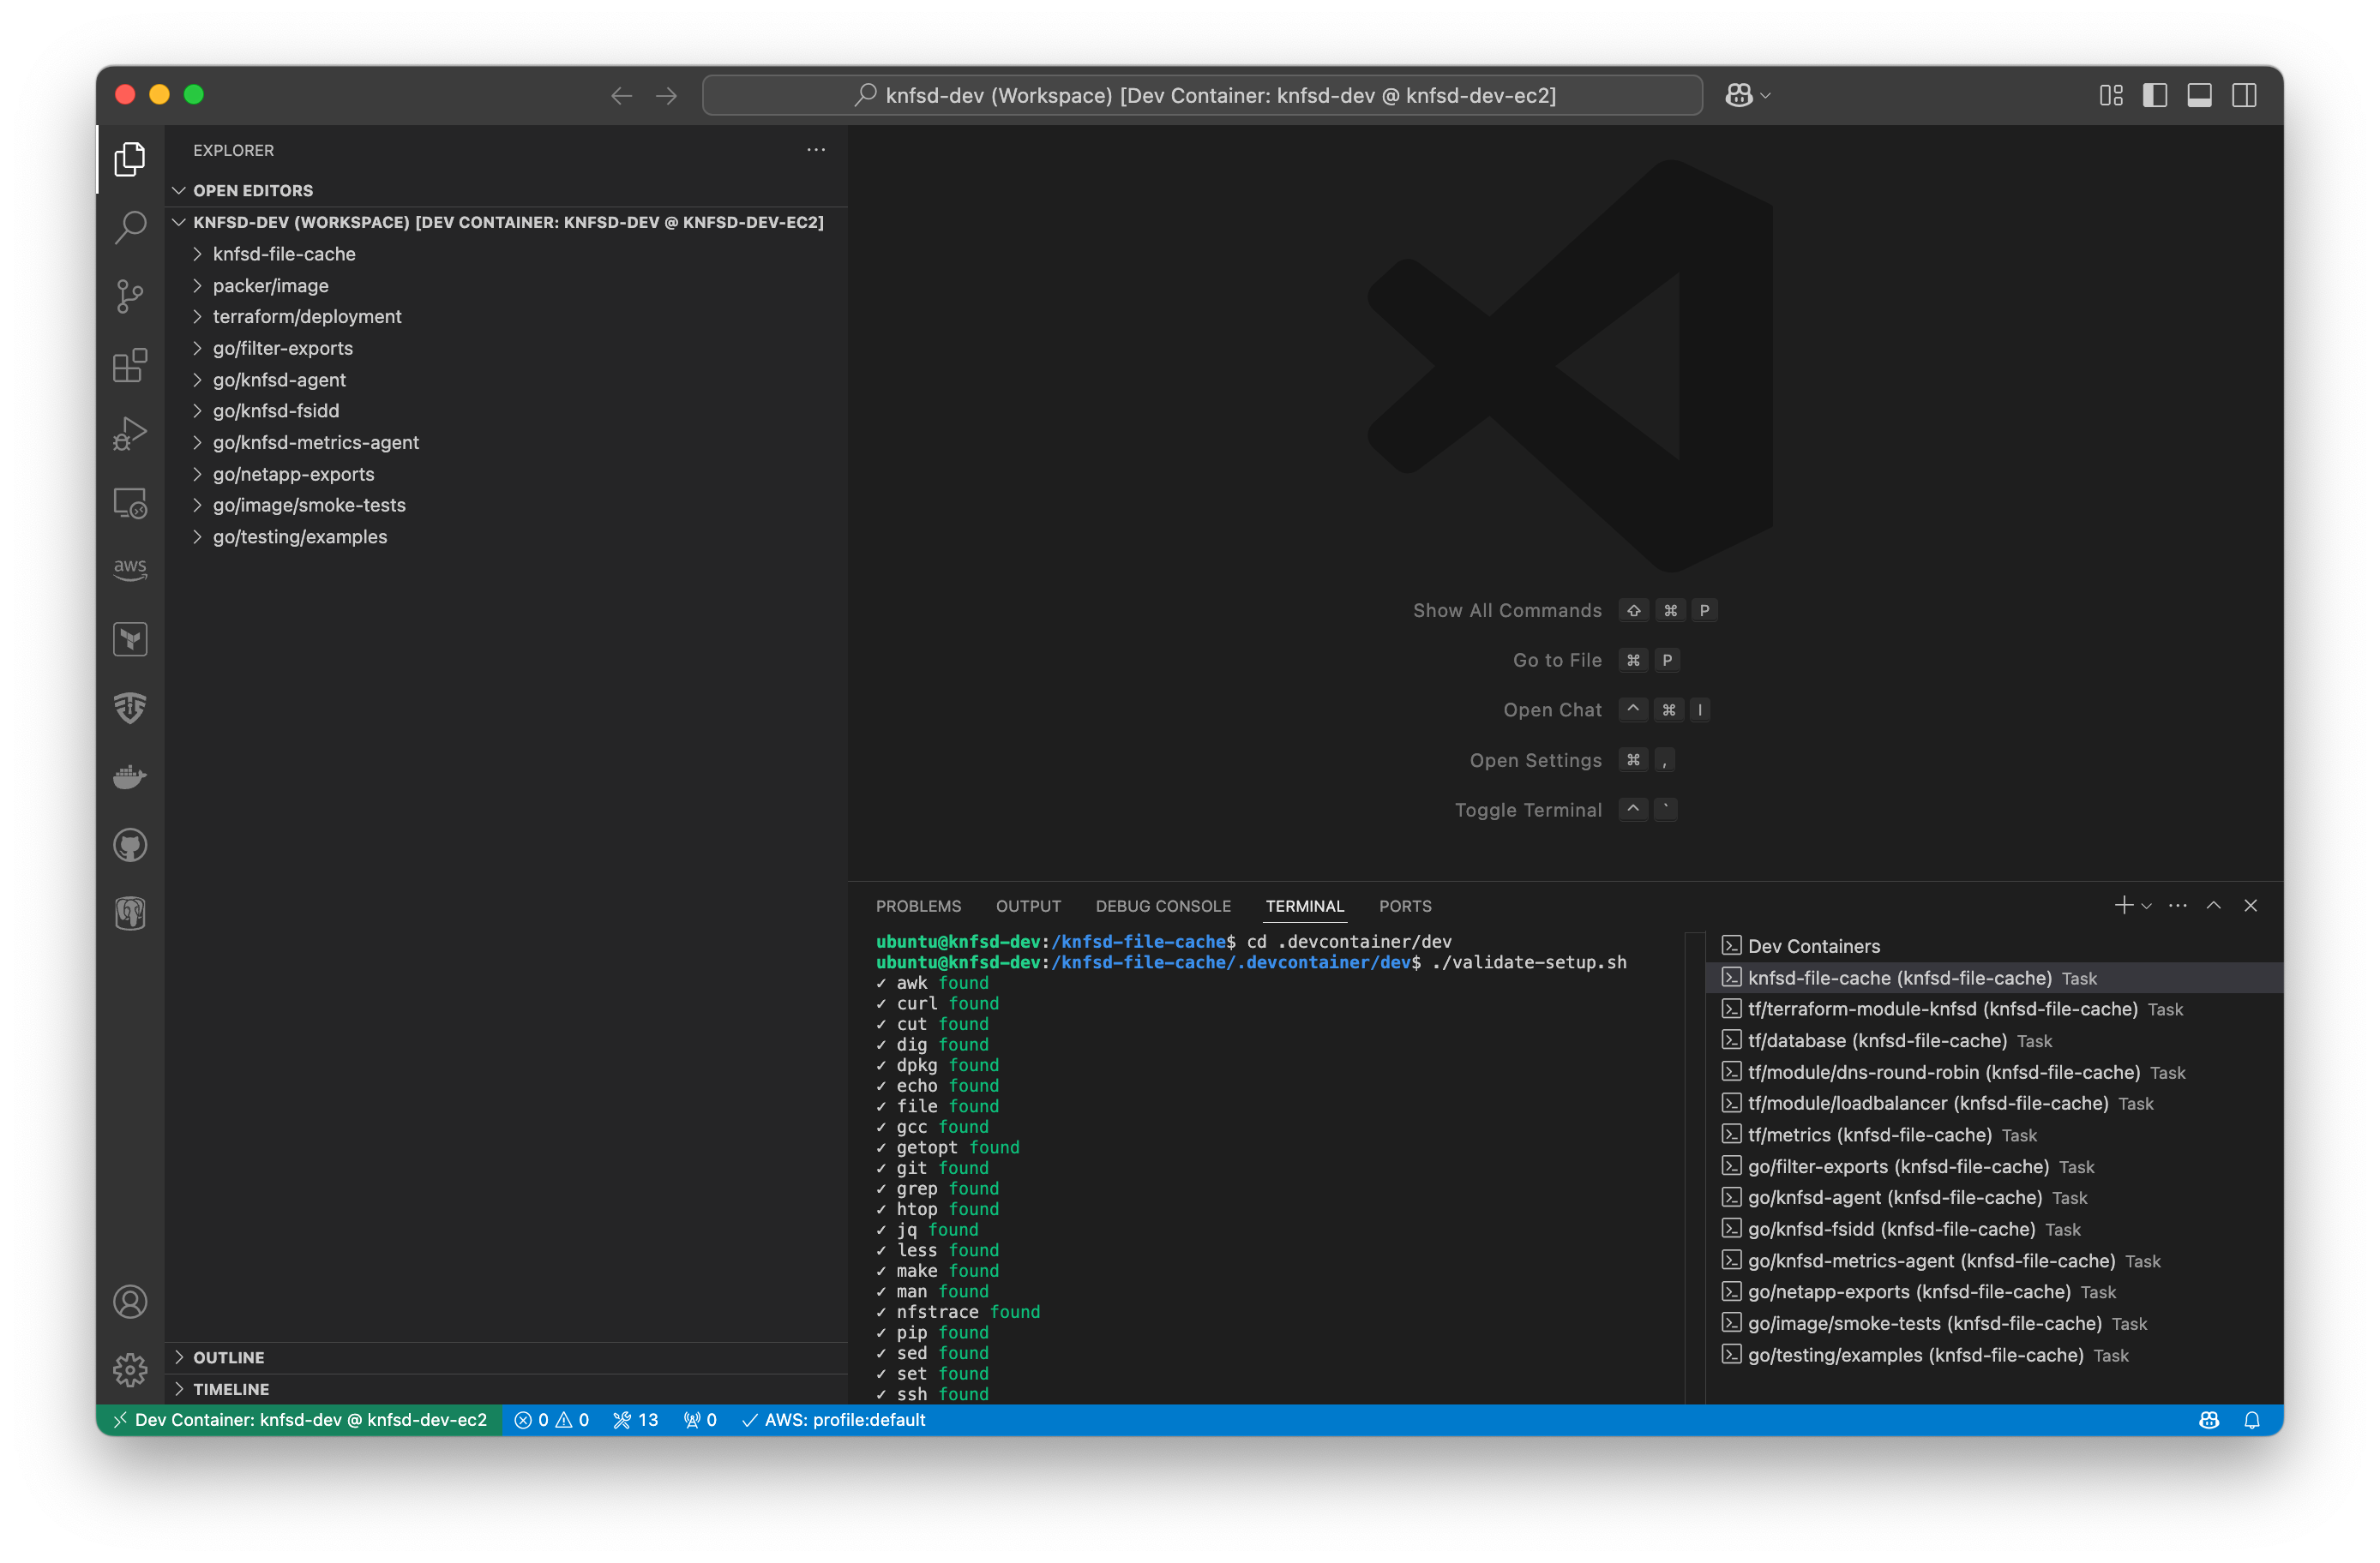Viewport: 2380px width, 1563px height.
Task: Expand the packer/image folder
Action: coord(507,286)
